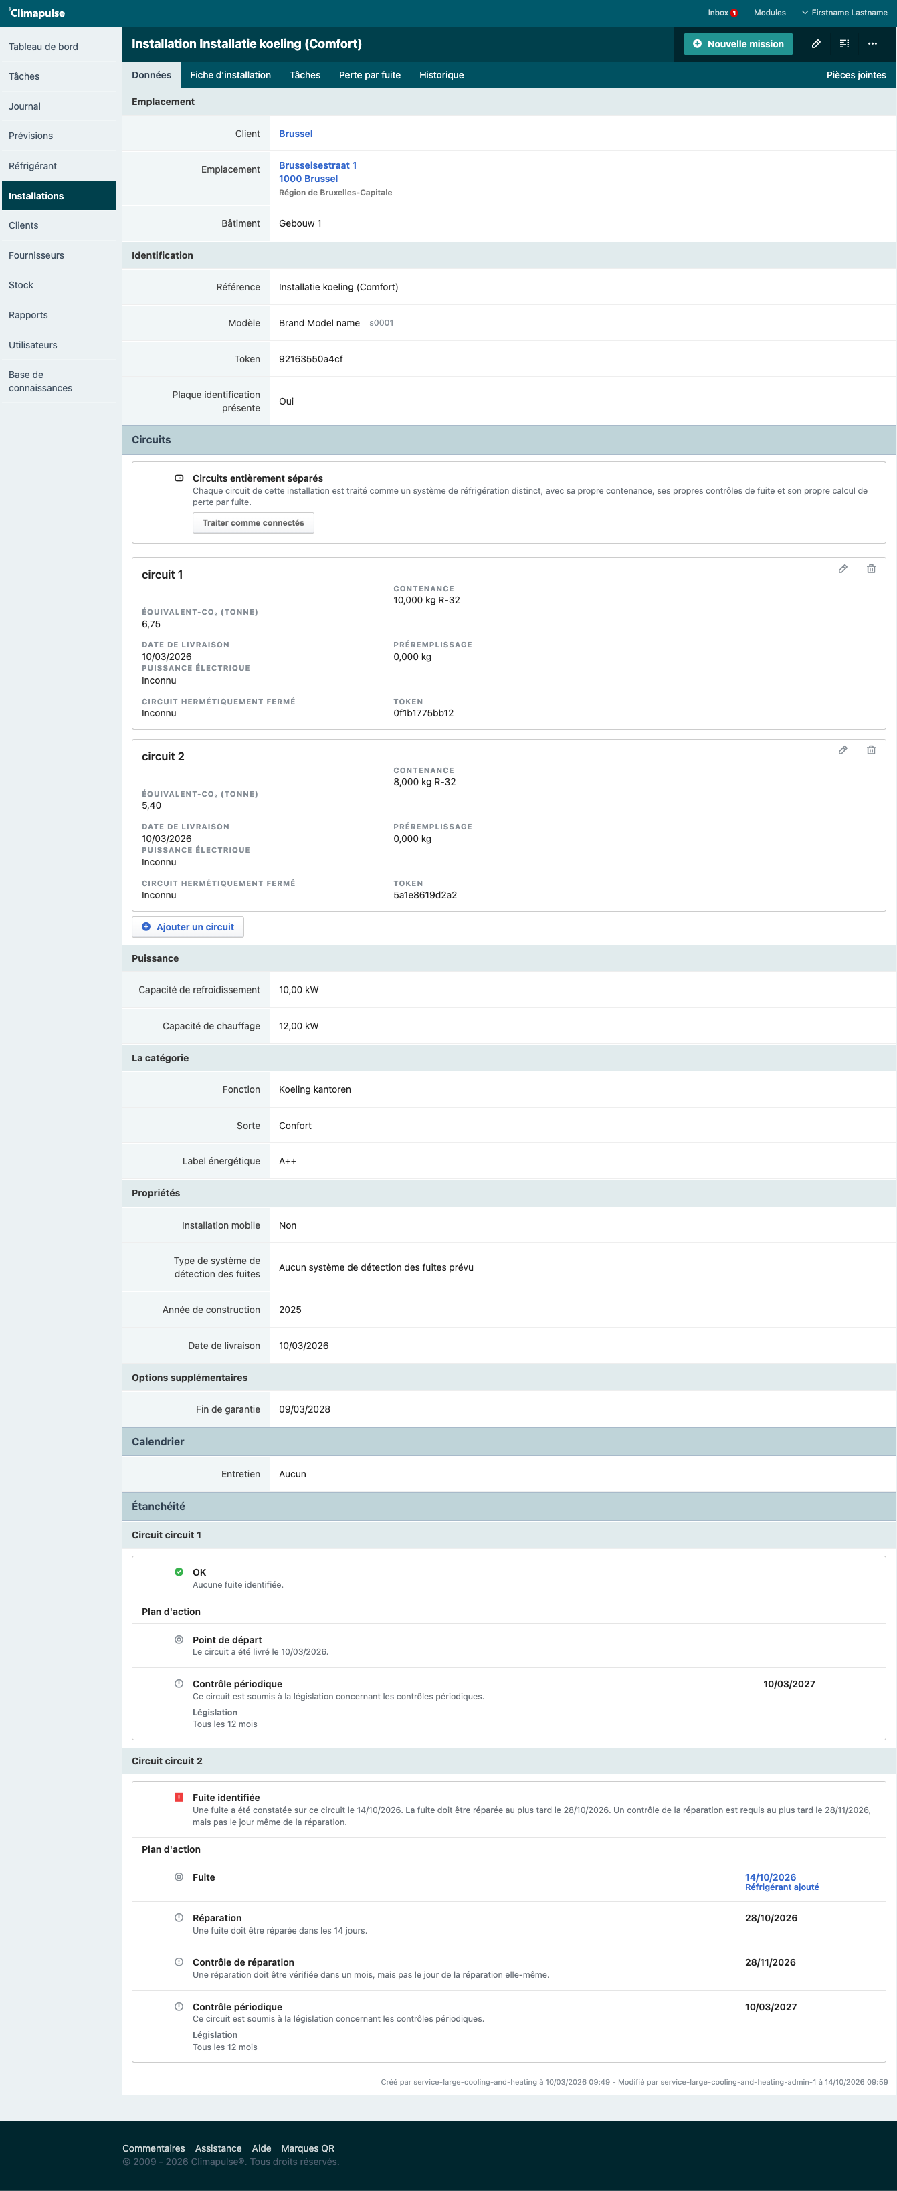Open the Perte par fuite tab
Viewport: 897px width, 2191px height.
point(369,75)
